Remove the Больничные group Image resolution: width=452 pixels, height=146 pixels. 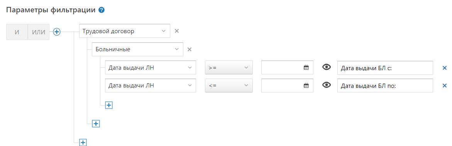pyautogui.click(x=190, y=49)
